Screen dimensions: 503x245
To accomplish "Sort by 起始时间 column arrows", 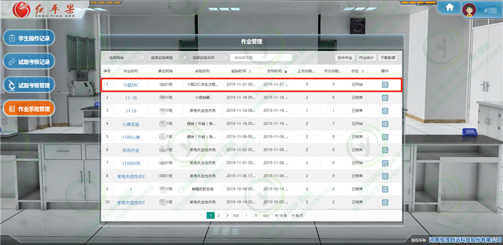I will (250, 71).
